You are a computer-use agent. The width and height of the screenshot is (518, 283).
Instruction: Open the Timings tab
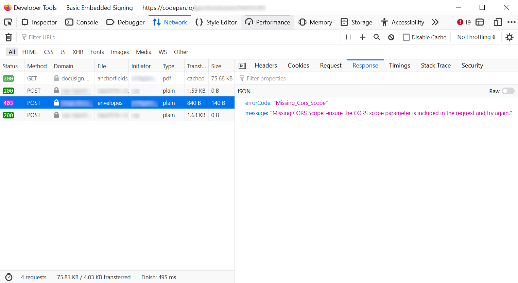(x=399, y=65)
